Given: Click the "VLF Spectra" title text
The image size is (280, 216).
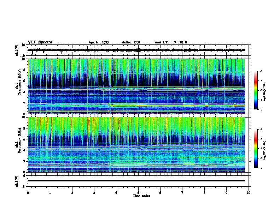Looking at the screenshot, I should click(40, 42).
